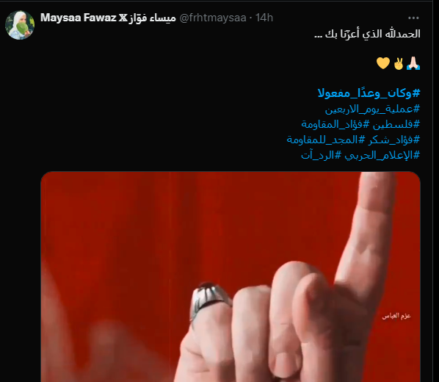This screenshot has width=439, height=382.
Task: Click the folded hands emoji
Action: click(x=413, y=63)
